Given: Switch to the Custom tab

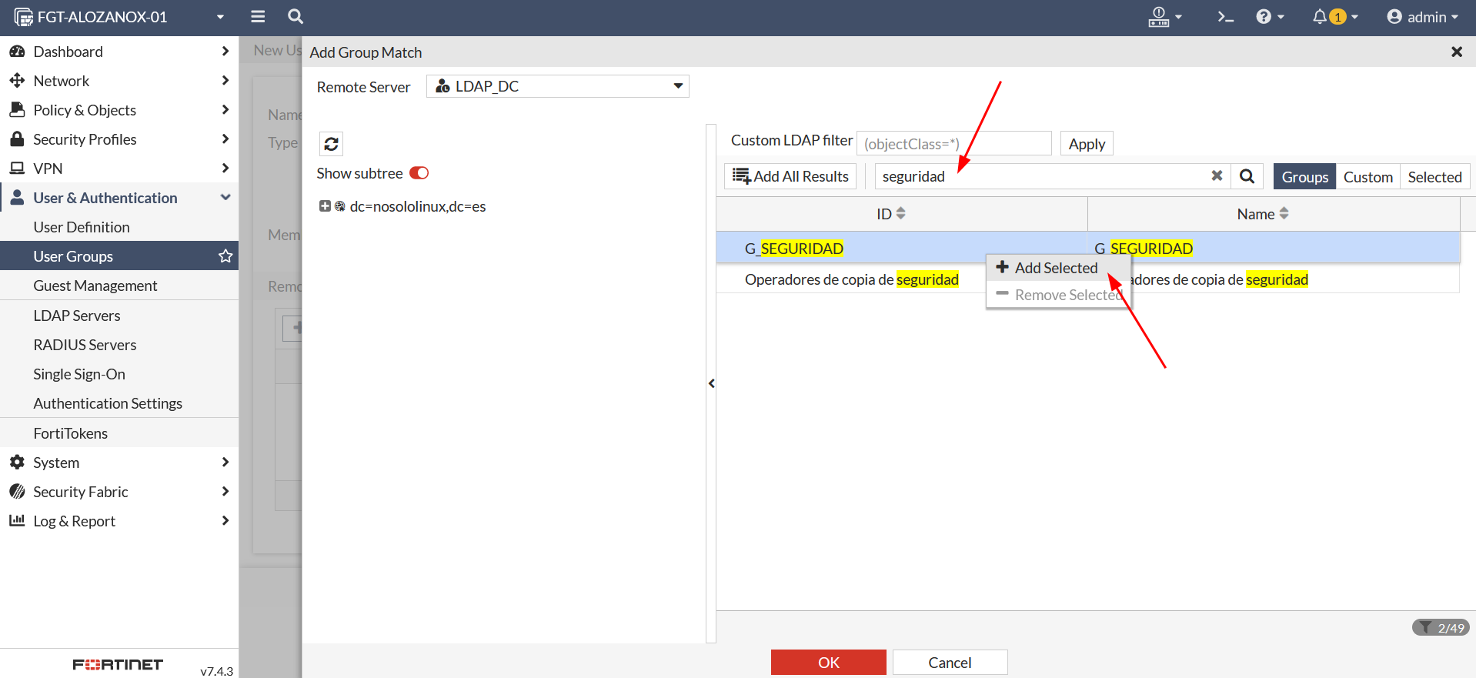Looking at the screenshot, I should pos(1367,177).
